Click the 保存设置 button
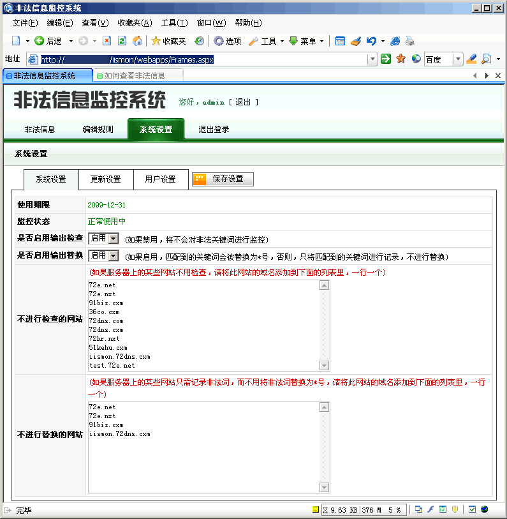Viewport: 507px width, 519px height. [x=223, y=179]
